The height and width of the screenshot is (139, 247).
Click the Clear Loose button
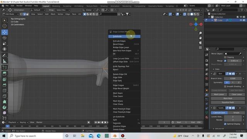pos(237,94)
